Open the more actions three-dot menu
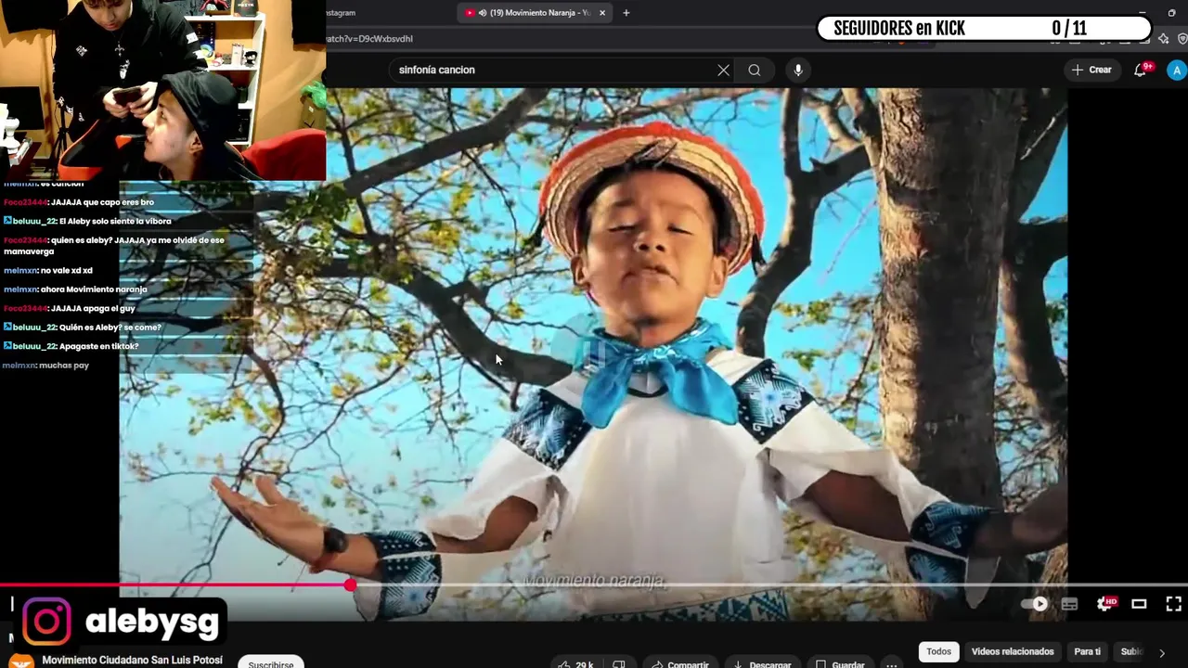The width and height of the screenshot is (1188, 668). pyautogui.click(x=892, y=663)
